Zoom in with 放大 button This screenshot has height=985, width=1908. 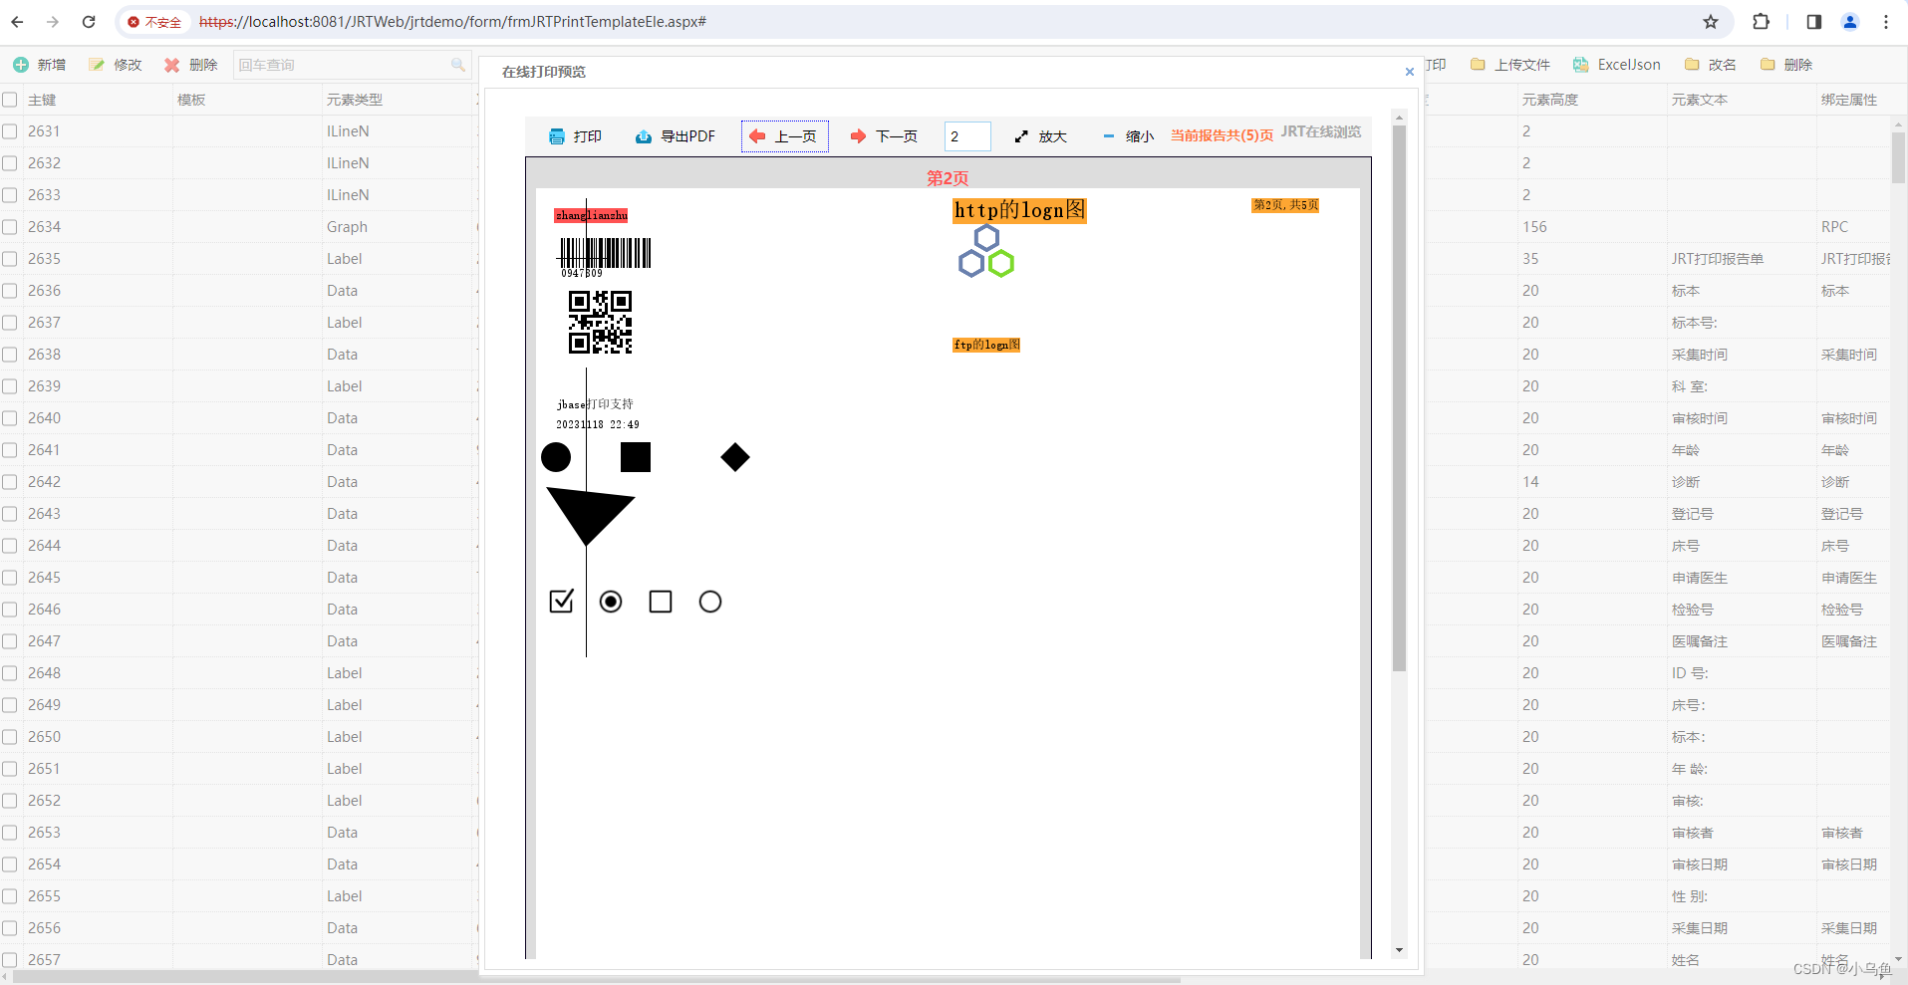click(x=1041, y=136)
